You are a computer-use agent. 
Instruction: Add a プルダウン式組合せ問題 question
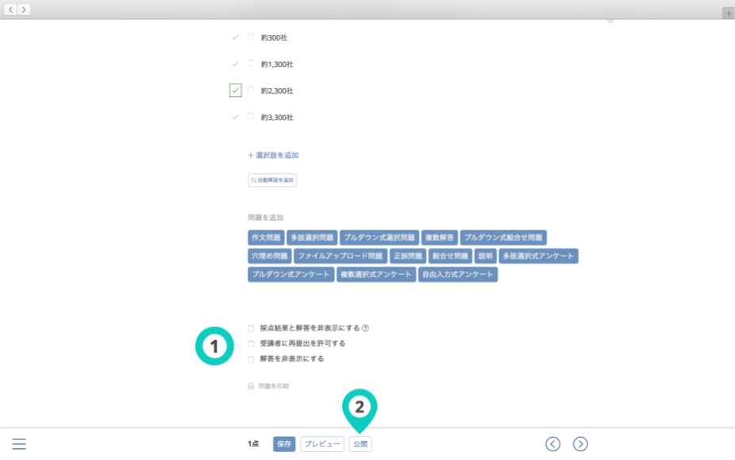click(503, 238)
